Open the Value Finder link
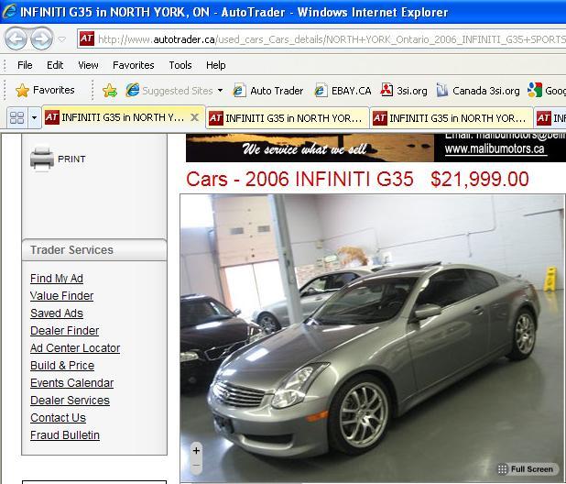The width and height of the screenshot is (566, 484). click(x=61, y=296)
